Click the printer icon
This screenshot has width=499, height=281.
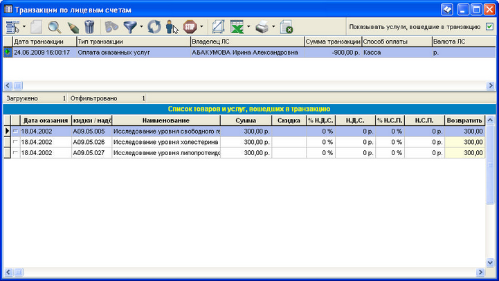(x=262, y=27)
